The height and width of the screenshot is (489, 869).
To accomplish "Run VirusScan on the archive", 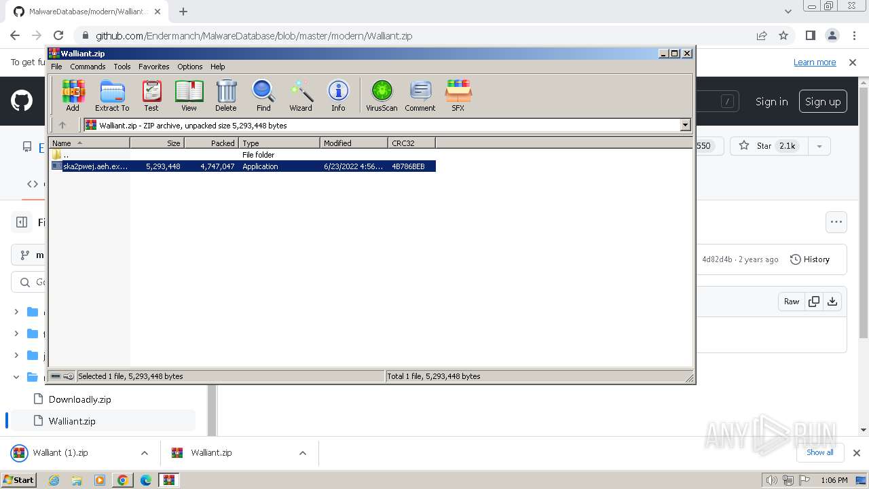I will pyautogui.click(x=382, y=96).
